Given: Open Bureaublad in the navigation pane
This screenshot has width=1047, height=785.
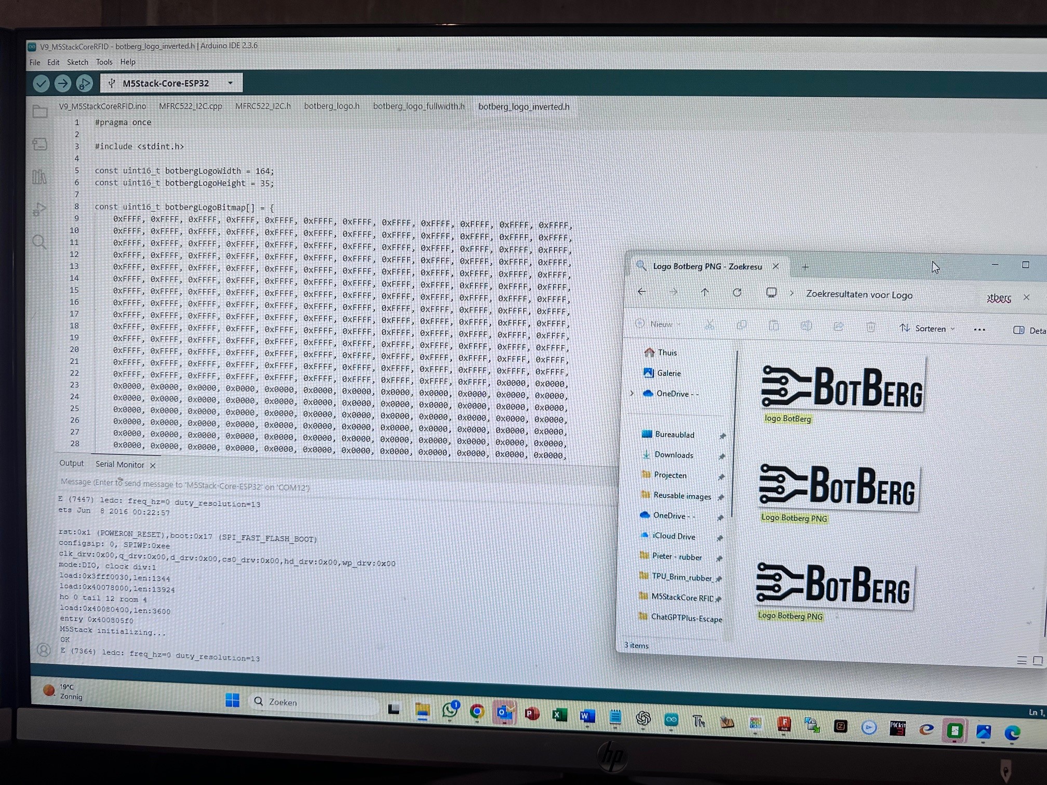Looking at the screenshot, I should click(668, 434).
